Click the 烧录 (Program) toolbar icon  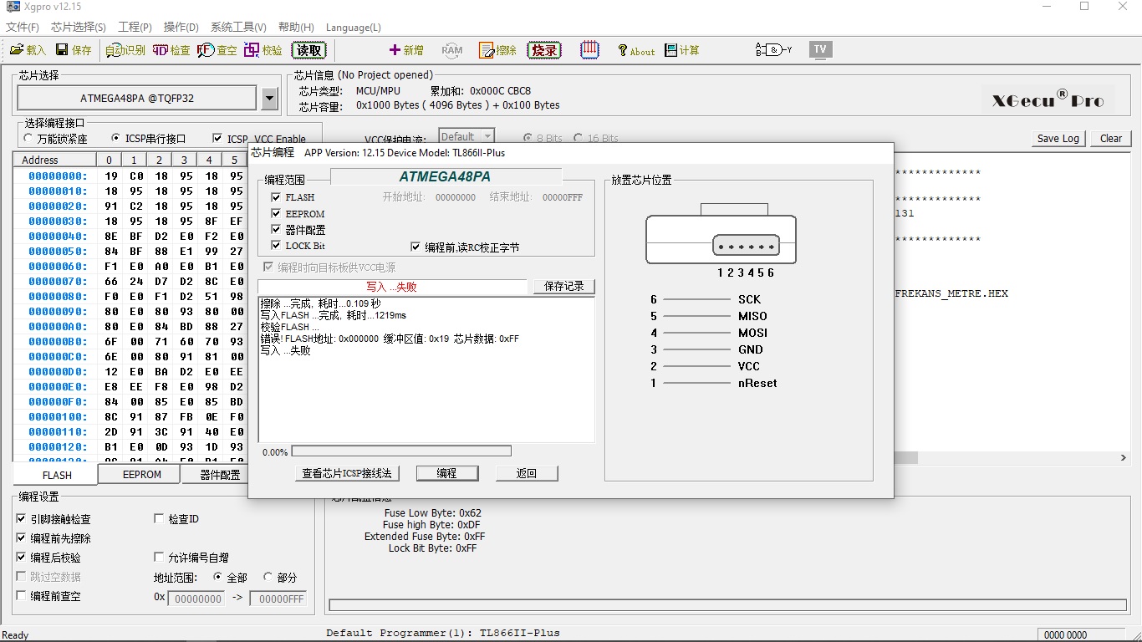[x=543, y=50]
